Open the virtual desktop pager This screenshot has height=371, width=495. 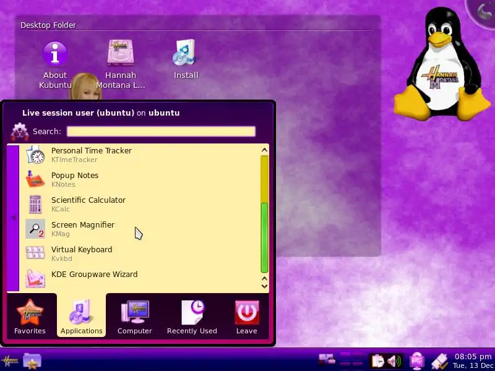click(352, 360)
